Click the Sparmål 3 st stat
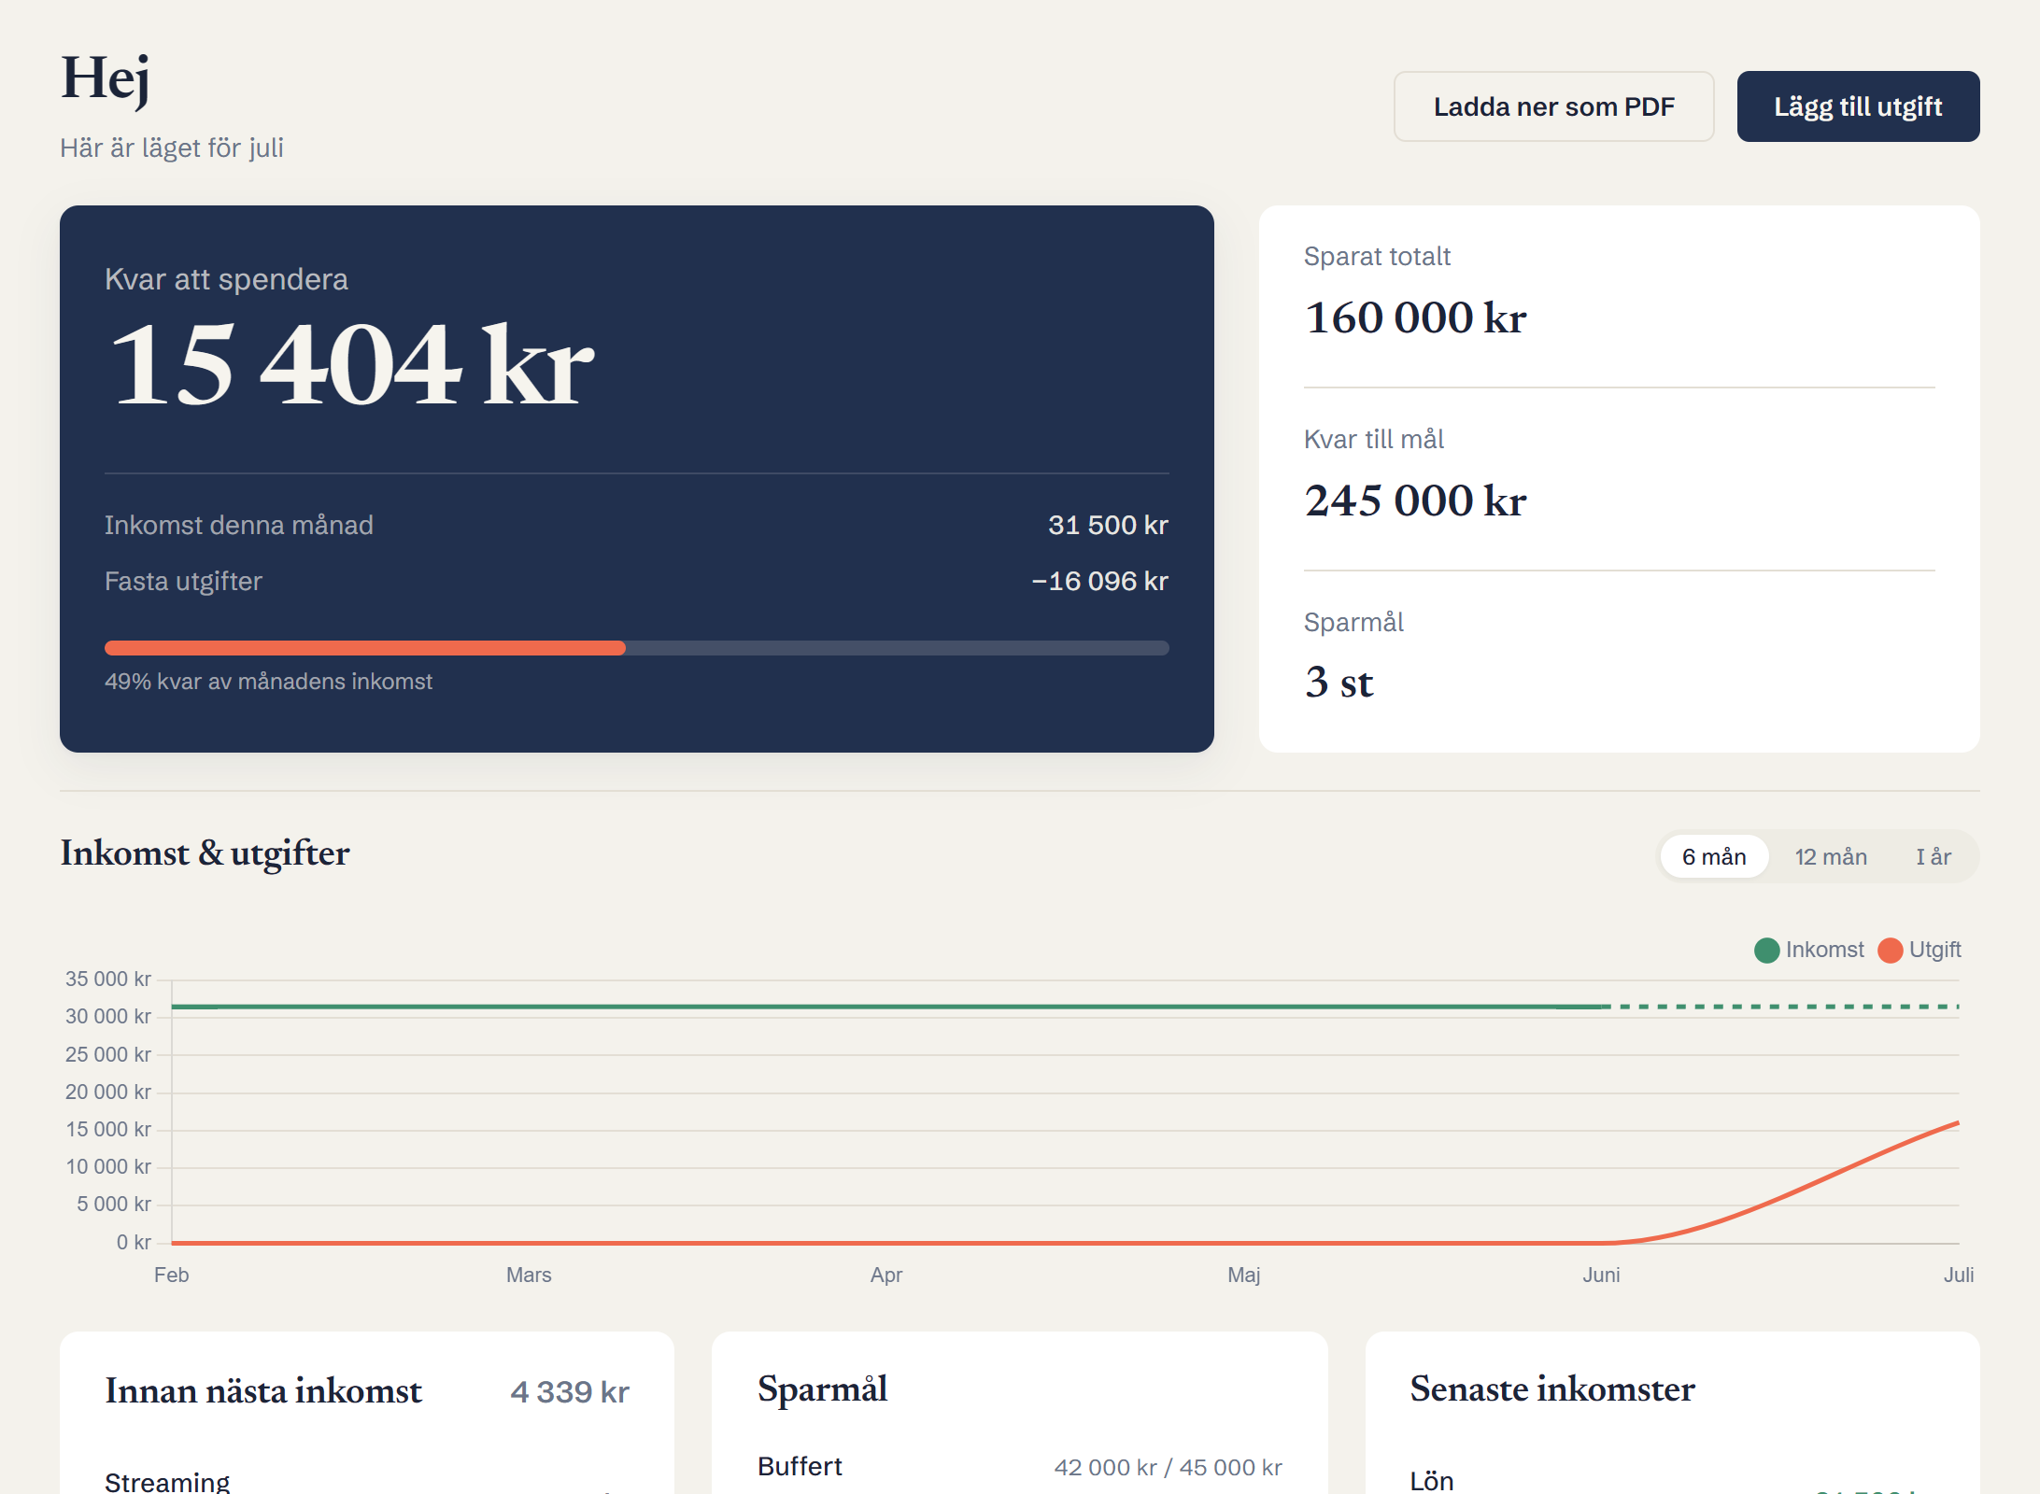 [x=1619, y=657]
